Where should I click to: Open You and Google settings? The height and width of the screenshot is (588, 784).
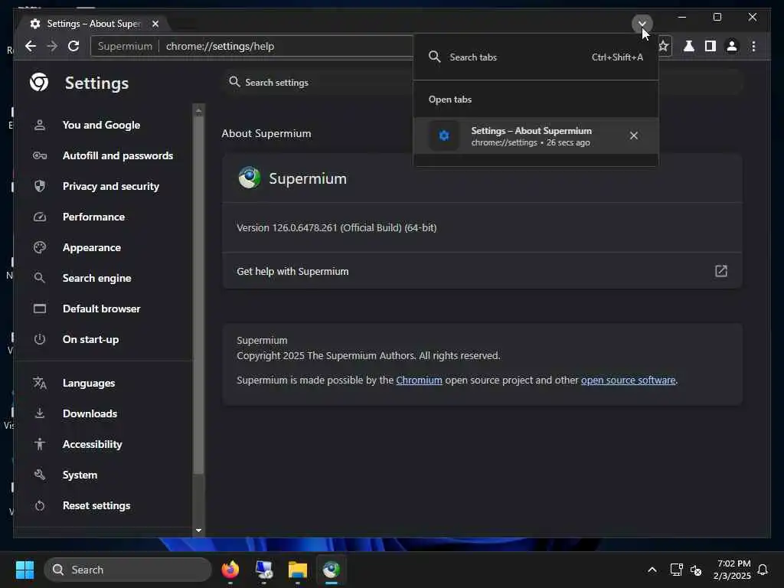pos(101,125)
